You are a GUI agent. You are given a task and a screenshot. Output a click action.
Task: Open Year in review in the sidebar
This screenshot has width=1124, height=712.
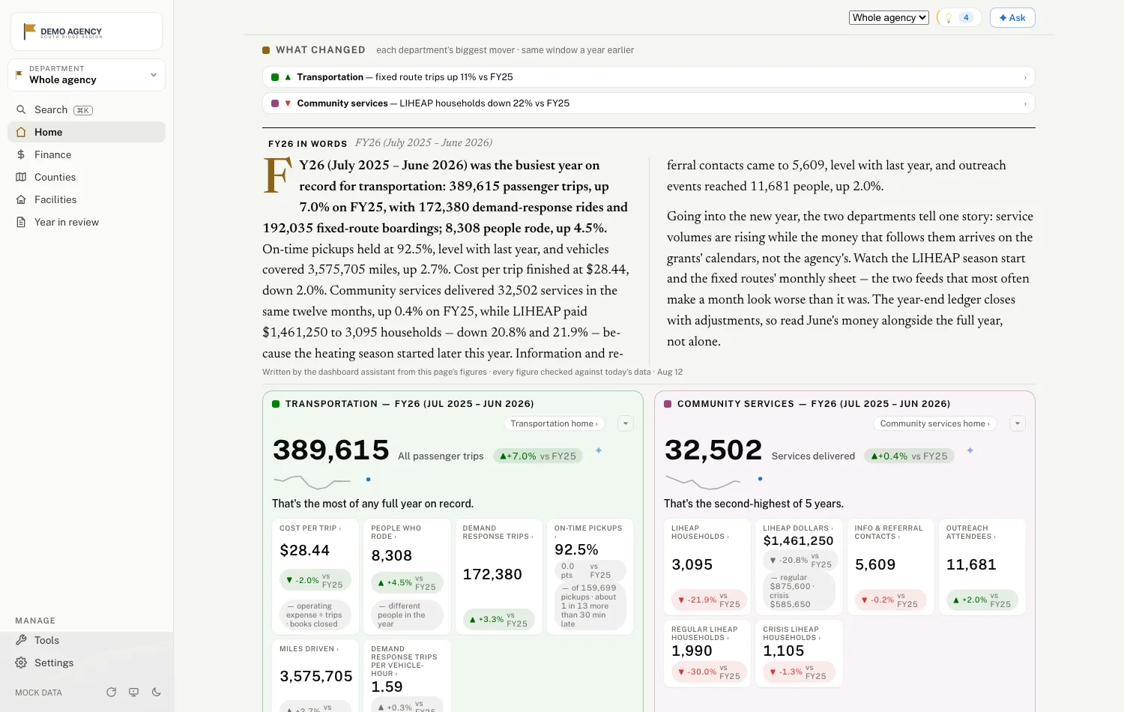pyautogui.click(x=86, y=222)
